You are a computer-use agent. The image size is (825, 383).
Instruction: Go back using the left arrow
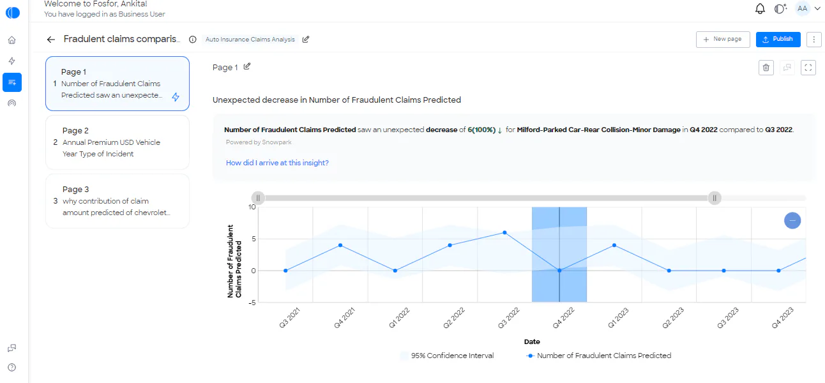click(51, 40)
